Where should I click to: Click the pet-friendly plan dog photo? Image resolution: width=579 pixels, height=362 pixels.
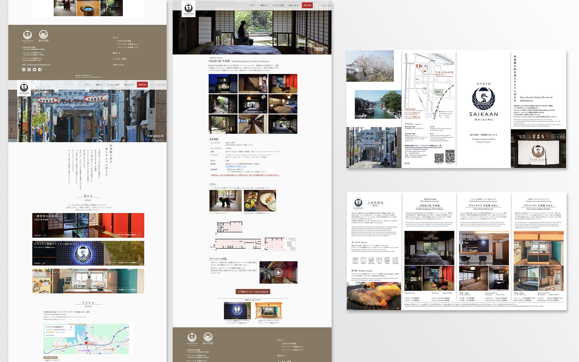(225, 200)
